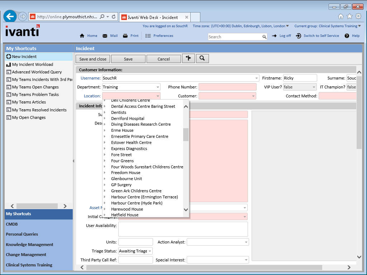Open the browser home icon
This screenshot has width=367, height=275.
pyautogui.click(x=341, y=16)
